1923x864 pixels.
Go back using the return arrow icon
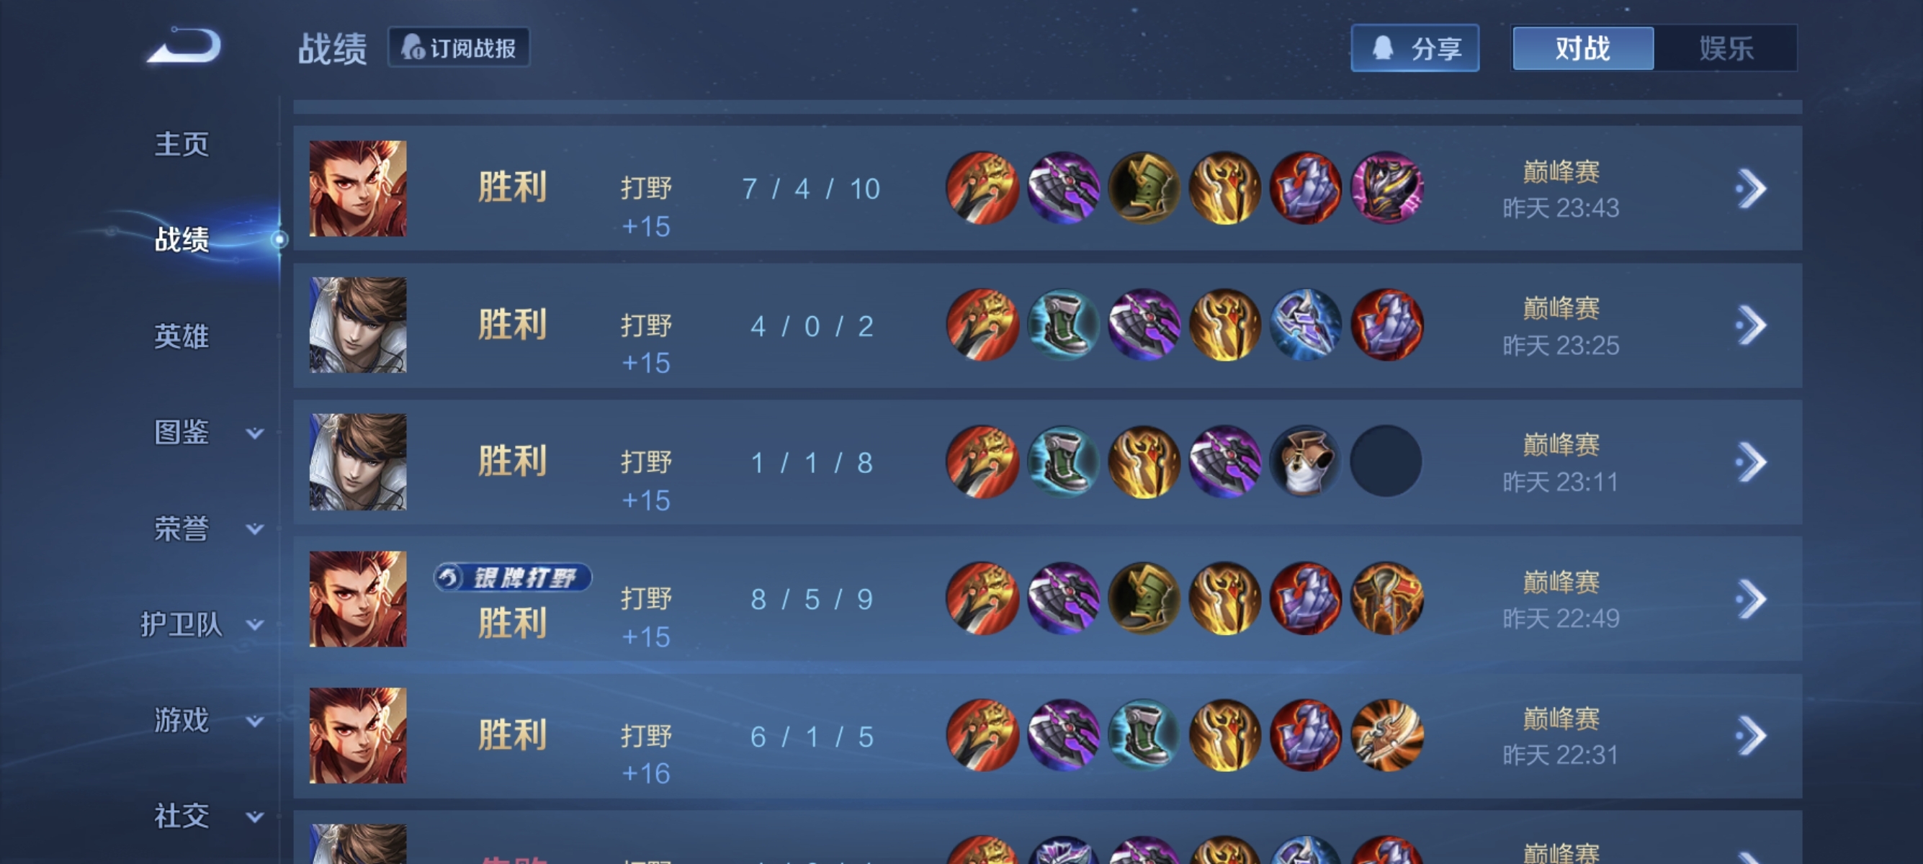(x=184, y=46)
